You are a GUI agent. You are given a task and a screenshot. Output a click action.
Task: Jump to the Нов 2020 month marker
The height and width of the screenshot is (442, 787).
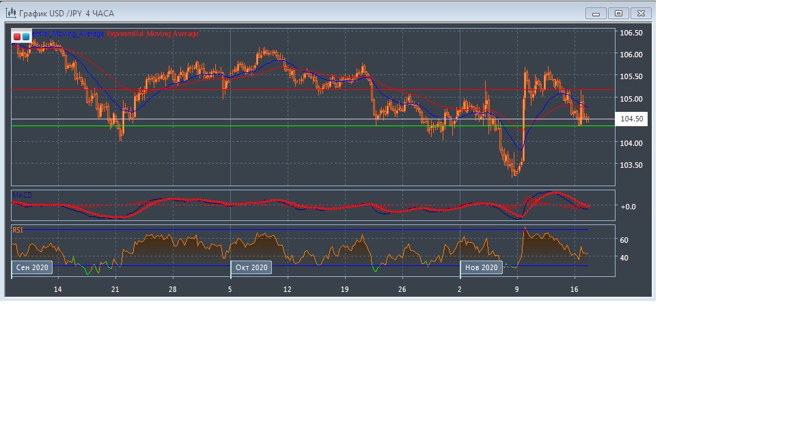point(481,267)
